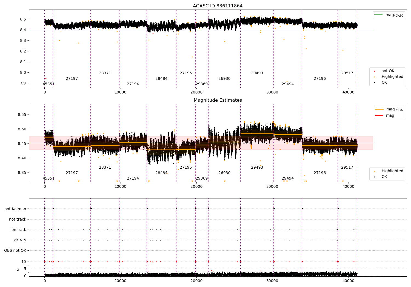Screen dimensions: 411x287
Task: Click obsid label 28484 in top plot
Action: click(161, 79)
